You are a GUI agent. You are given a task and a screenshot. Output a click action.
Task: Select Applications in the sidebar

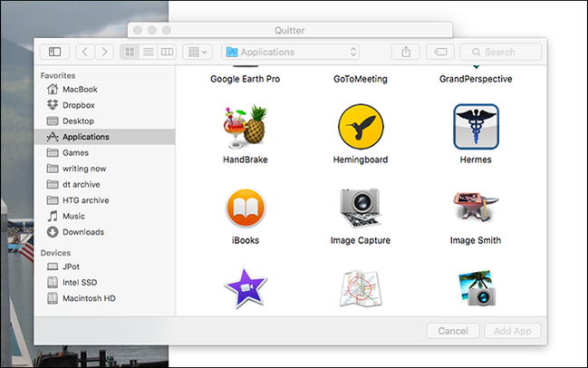pyautogui.click(x=105, y=137)
